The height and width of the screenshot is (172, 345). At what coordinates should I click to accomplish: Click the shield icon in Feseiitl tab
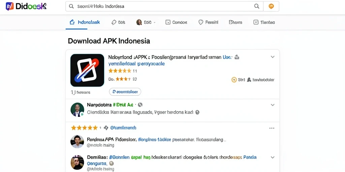(201, 22)
